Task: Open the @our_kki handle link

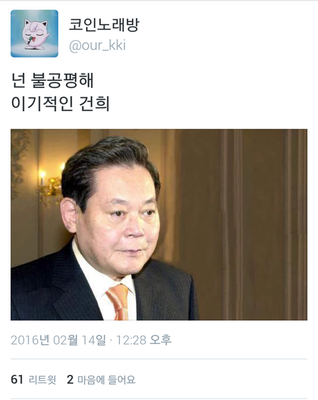Action: 97,46
